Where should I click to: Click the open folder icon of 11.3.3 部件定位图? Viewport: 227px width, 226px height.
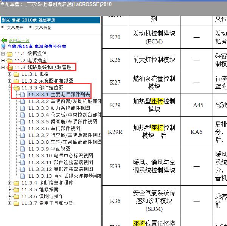pos(16,88)
